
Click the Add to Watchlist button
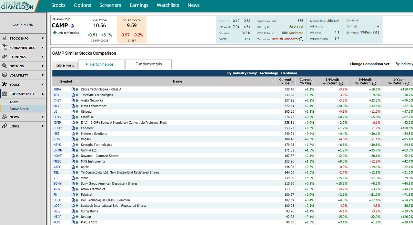pyautogui.click(x=66, y=33)
